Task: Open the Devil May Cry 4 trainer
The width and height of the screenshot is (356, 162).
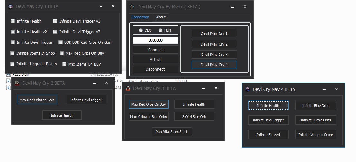Action: click(214, 65)
